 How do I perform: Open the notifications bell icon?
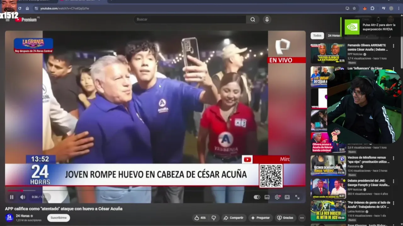tap(378, 20)
